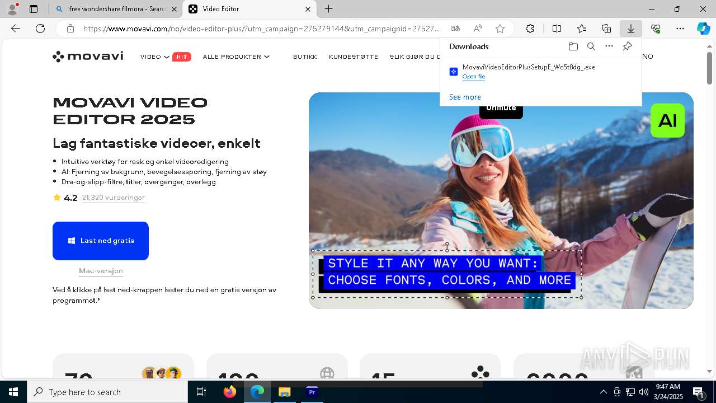Click the translate page icon
Screen dimensions: 716x403
point(455,29)
